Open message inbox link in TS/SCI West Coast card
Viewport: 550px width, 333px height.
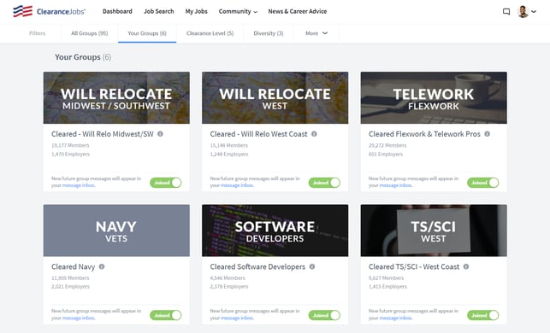396,318
